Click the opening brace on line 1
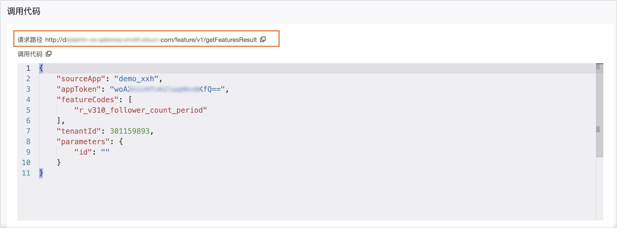 coord(41,68)
